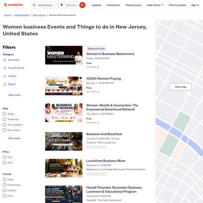This screenshot has width=203, height=203.
Task: Click the Business category icon
Action: [x=5, y=60]
